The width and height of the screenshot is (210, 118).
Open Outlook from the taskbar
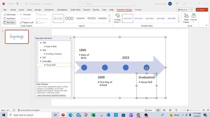click(x=108, y=115)
